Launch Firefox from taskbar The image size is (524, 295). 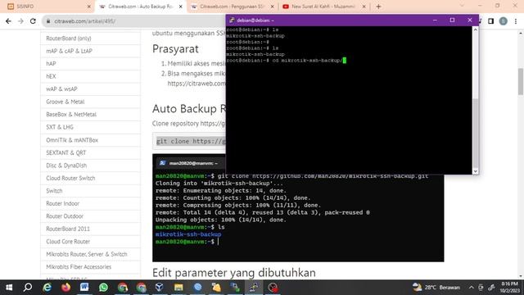(65, 288)
